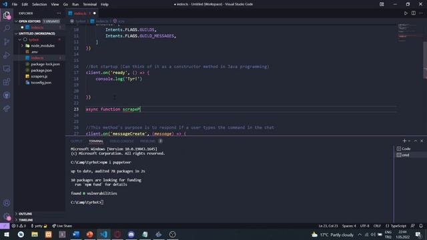
Task: Expand the Timeline section
Action: 25,220
